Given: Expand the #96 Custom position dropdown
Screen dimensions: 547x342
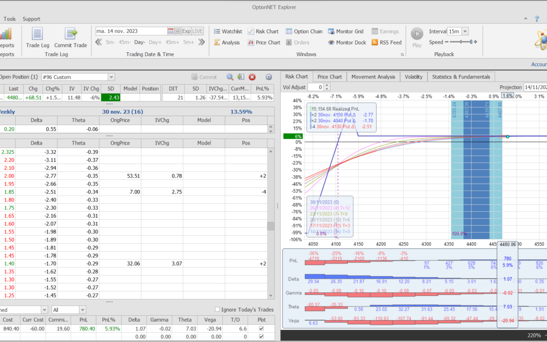Looking at the screenshot, I should click(111, 77).
